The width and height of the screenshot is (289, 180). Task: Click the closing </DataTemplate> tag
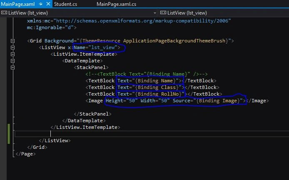pyautogui.click(x=84, y=121)
